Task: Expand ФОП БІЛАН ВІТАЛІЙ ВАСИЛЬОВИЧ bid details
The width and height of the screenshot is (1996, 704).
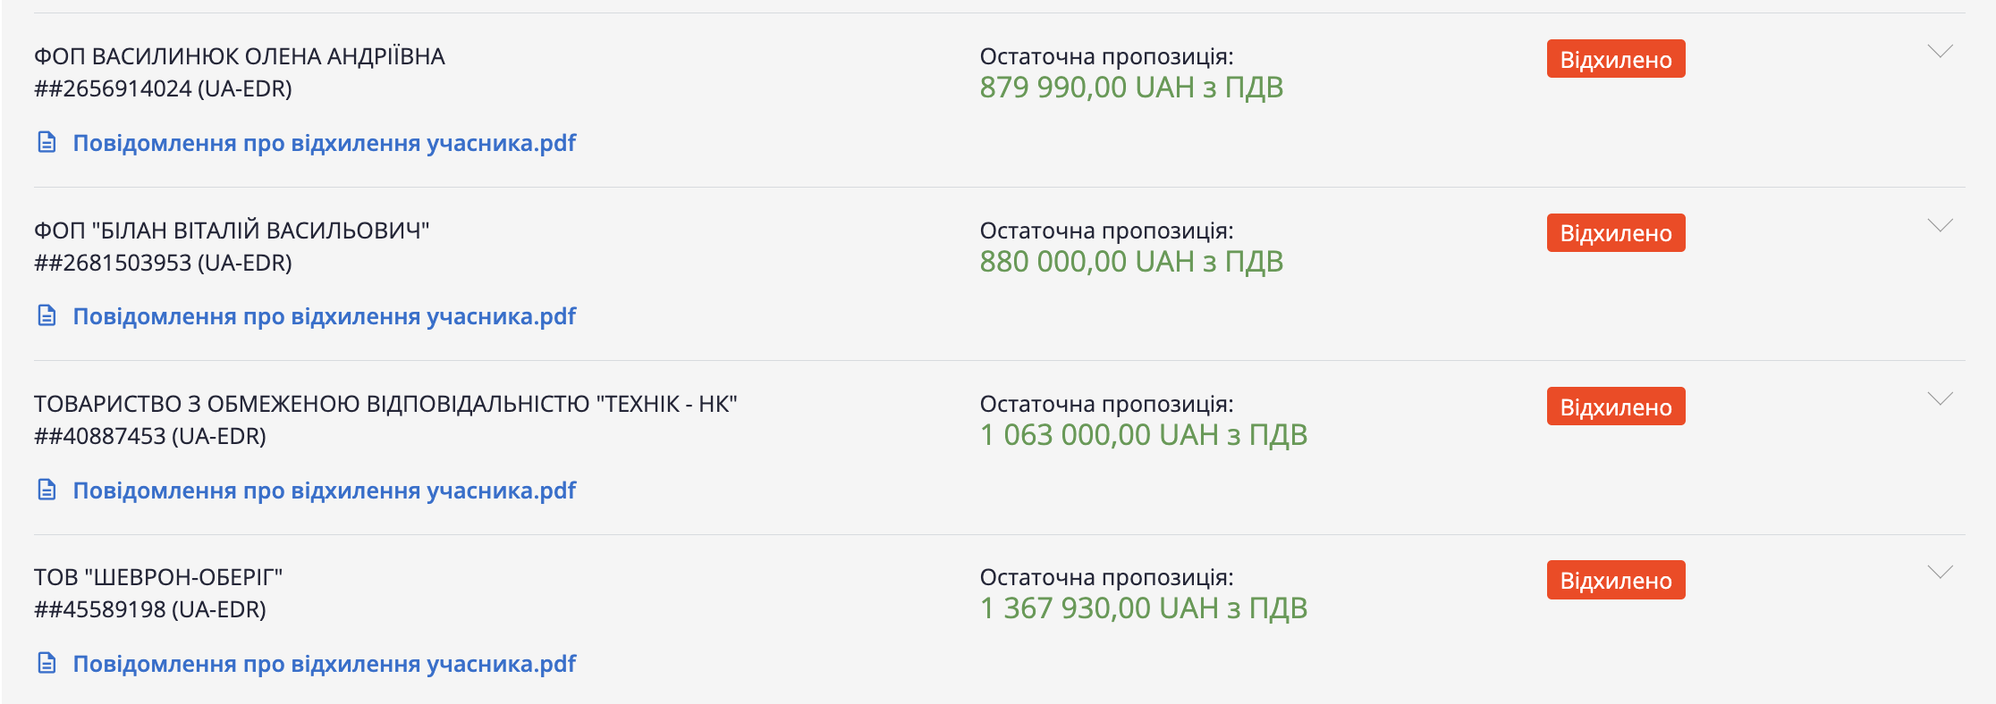Action: tap(1939, 225)
